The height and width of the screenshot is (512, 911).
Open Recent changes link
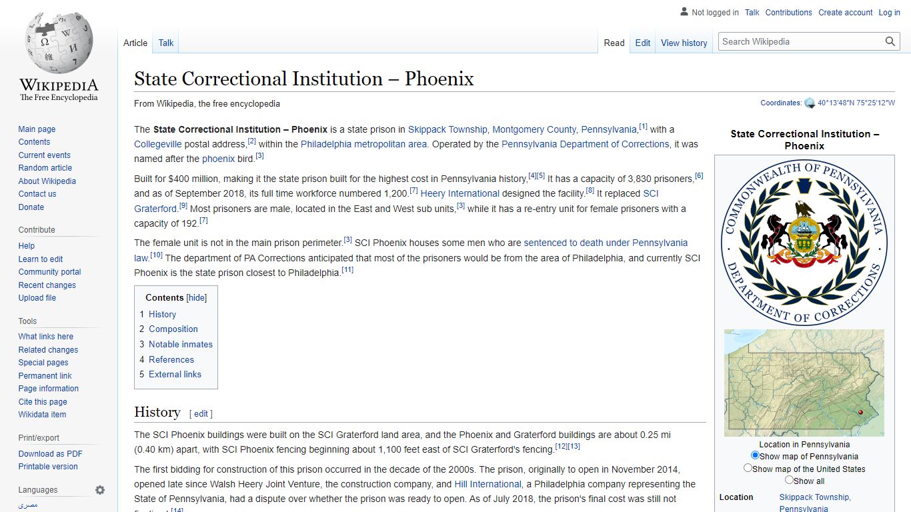point(47,285)
